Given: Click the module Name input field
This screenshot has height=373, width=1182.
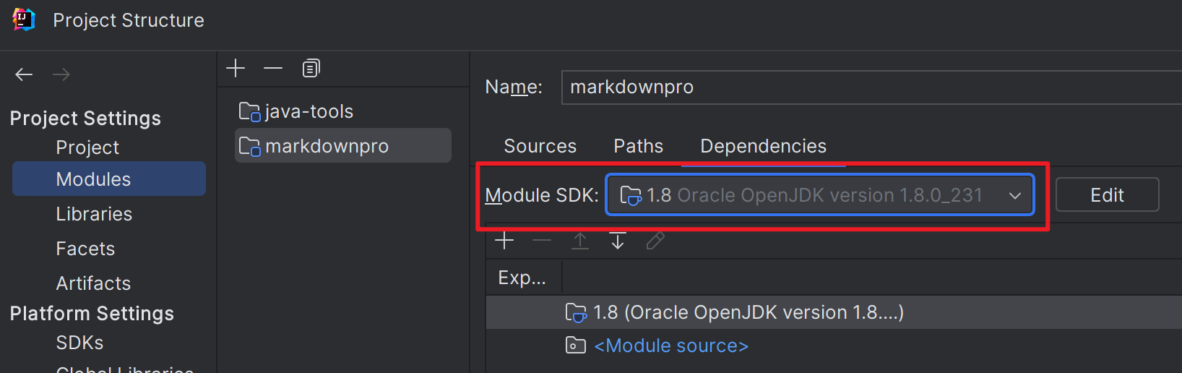Looking at the screenshot, I should 871,87.
